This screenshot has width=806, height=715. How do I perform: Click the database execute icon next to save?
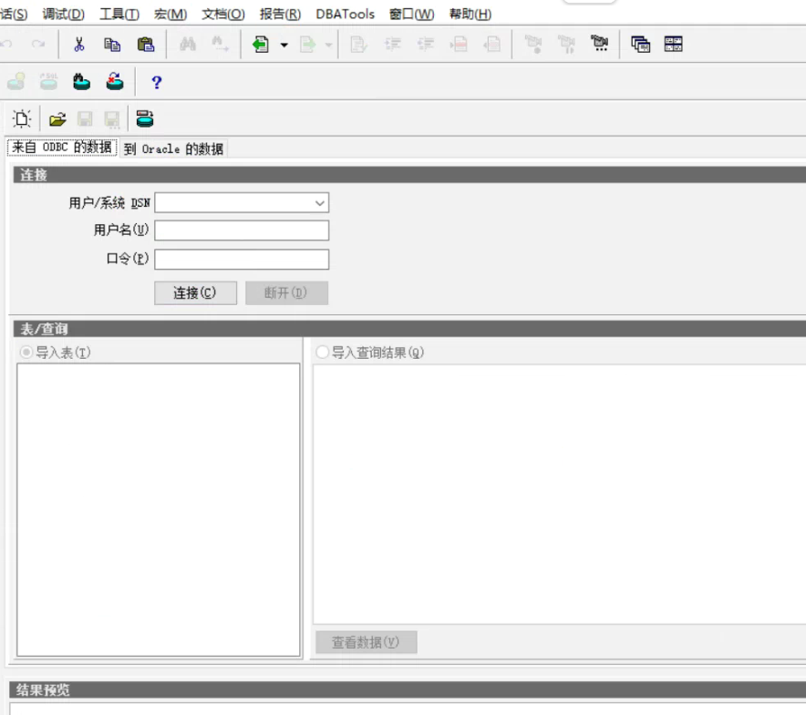tap(144, 118)
